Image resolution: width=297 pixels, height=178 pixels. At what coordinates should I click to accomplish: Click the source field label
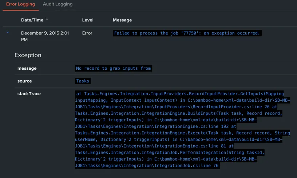pyautogui.click(x=25, y=81)
